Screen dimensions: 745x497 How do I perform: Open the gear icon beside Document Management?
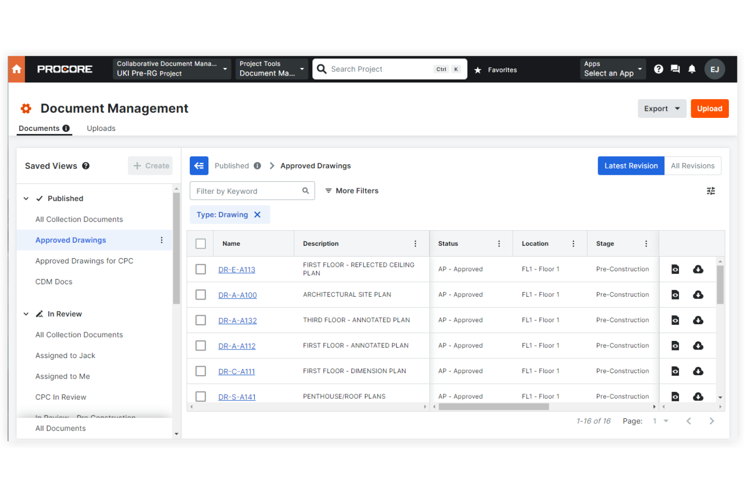(26, 108)
